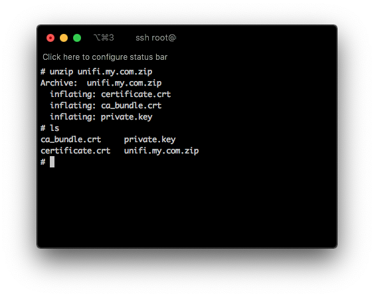Click certificate.crt in the ls listing
374x297 pixels.
click(75, 151)
